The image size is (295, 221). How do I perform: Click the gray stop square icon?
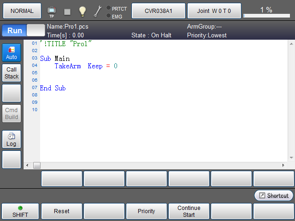click(67, 11)
